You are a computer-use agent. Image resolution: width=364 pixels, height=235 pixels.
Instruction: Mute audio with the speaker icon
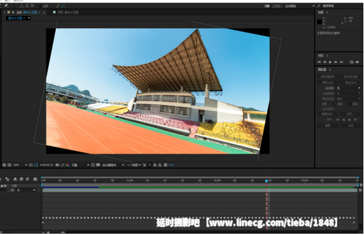click(357, 62)
